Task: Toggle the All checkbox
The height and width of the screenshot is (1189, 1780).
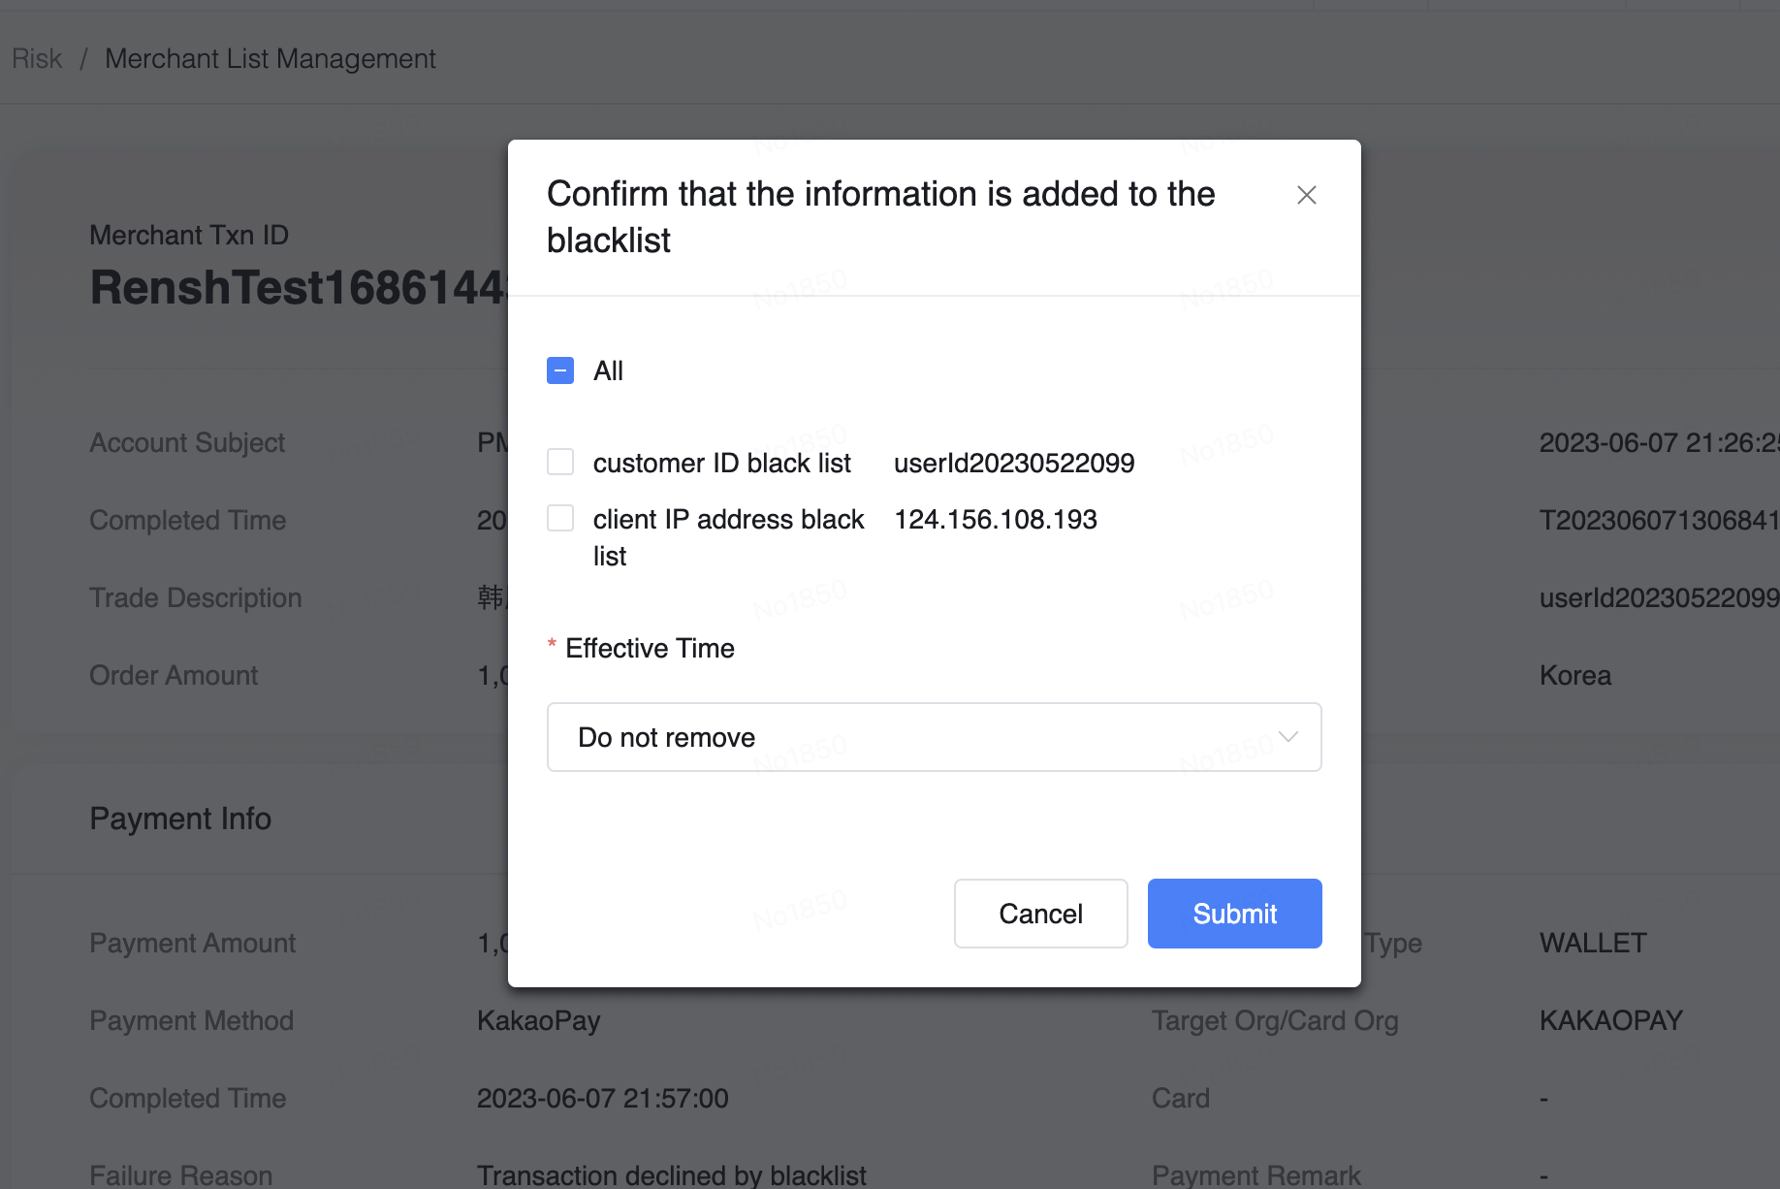Action: [x=560, y=370]
